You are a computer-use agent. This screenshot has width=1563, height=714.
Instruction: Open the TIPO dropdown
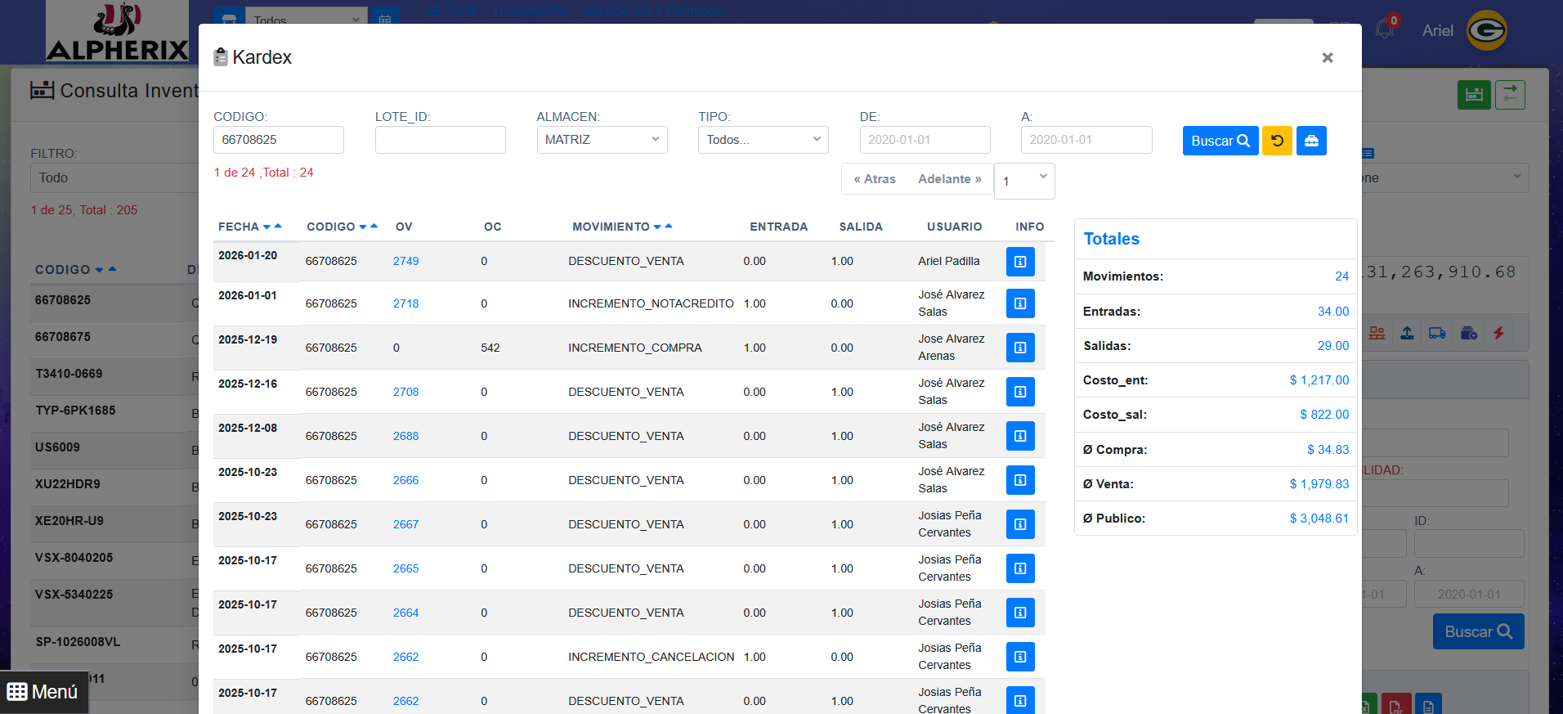click(763, 140)
